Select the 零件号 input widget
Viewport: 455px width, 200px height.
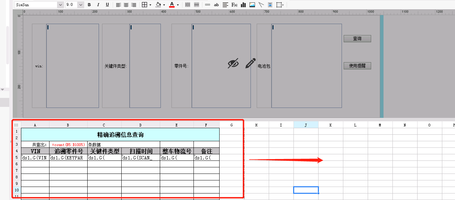221,66
